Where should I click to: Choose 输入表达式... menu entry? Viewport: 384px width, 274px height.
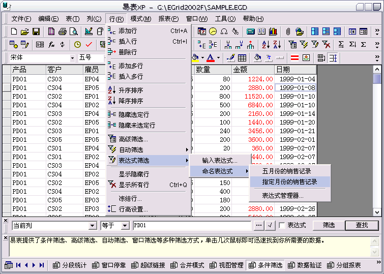pyautogui.click(x=220, y=161)
